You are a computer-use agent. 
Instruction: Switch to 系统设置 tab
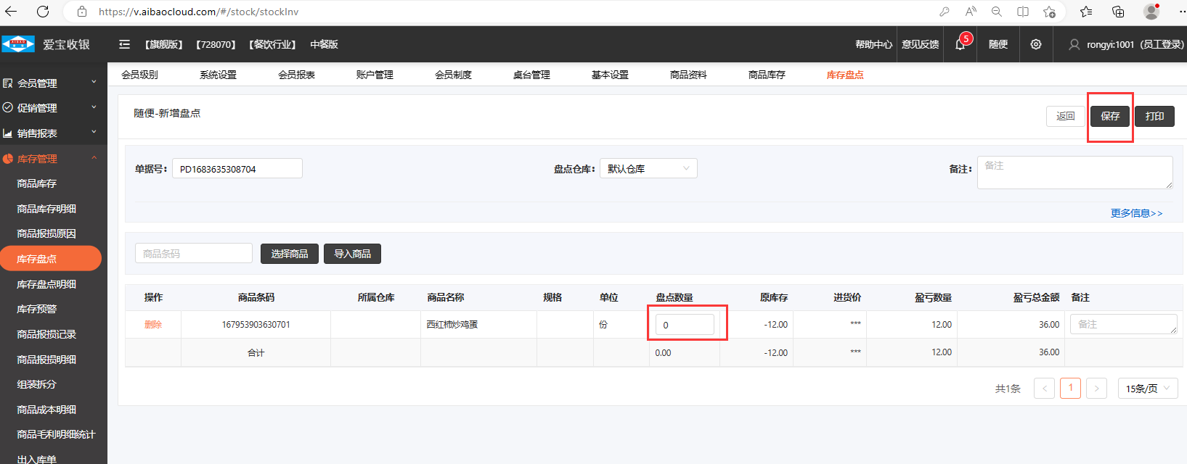point(218,75)
